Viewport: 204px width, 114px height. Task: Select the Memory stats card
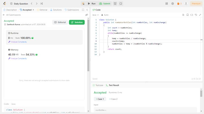coord(44,54)
